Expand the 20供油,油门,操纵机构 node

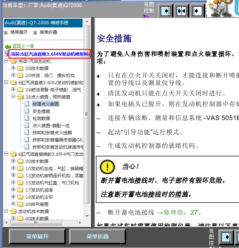13,75
